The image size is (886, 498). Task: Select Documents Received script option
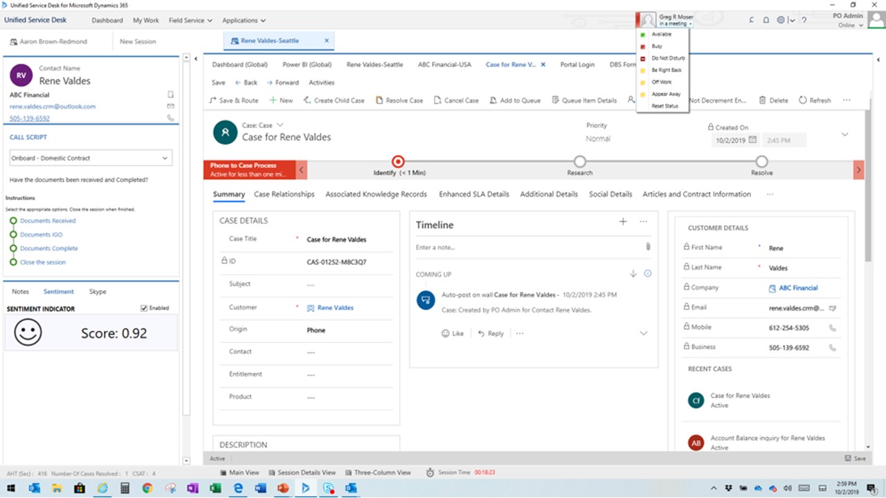click(48, 221)
